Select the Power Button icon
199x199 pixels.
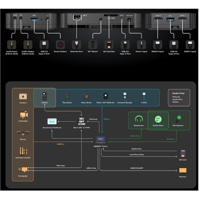click(x=60, y=45)
